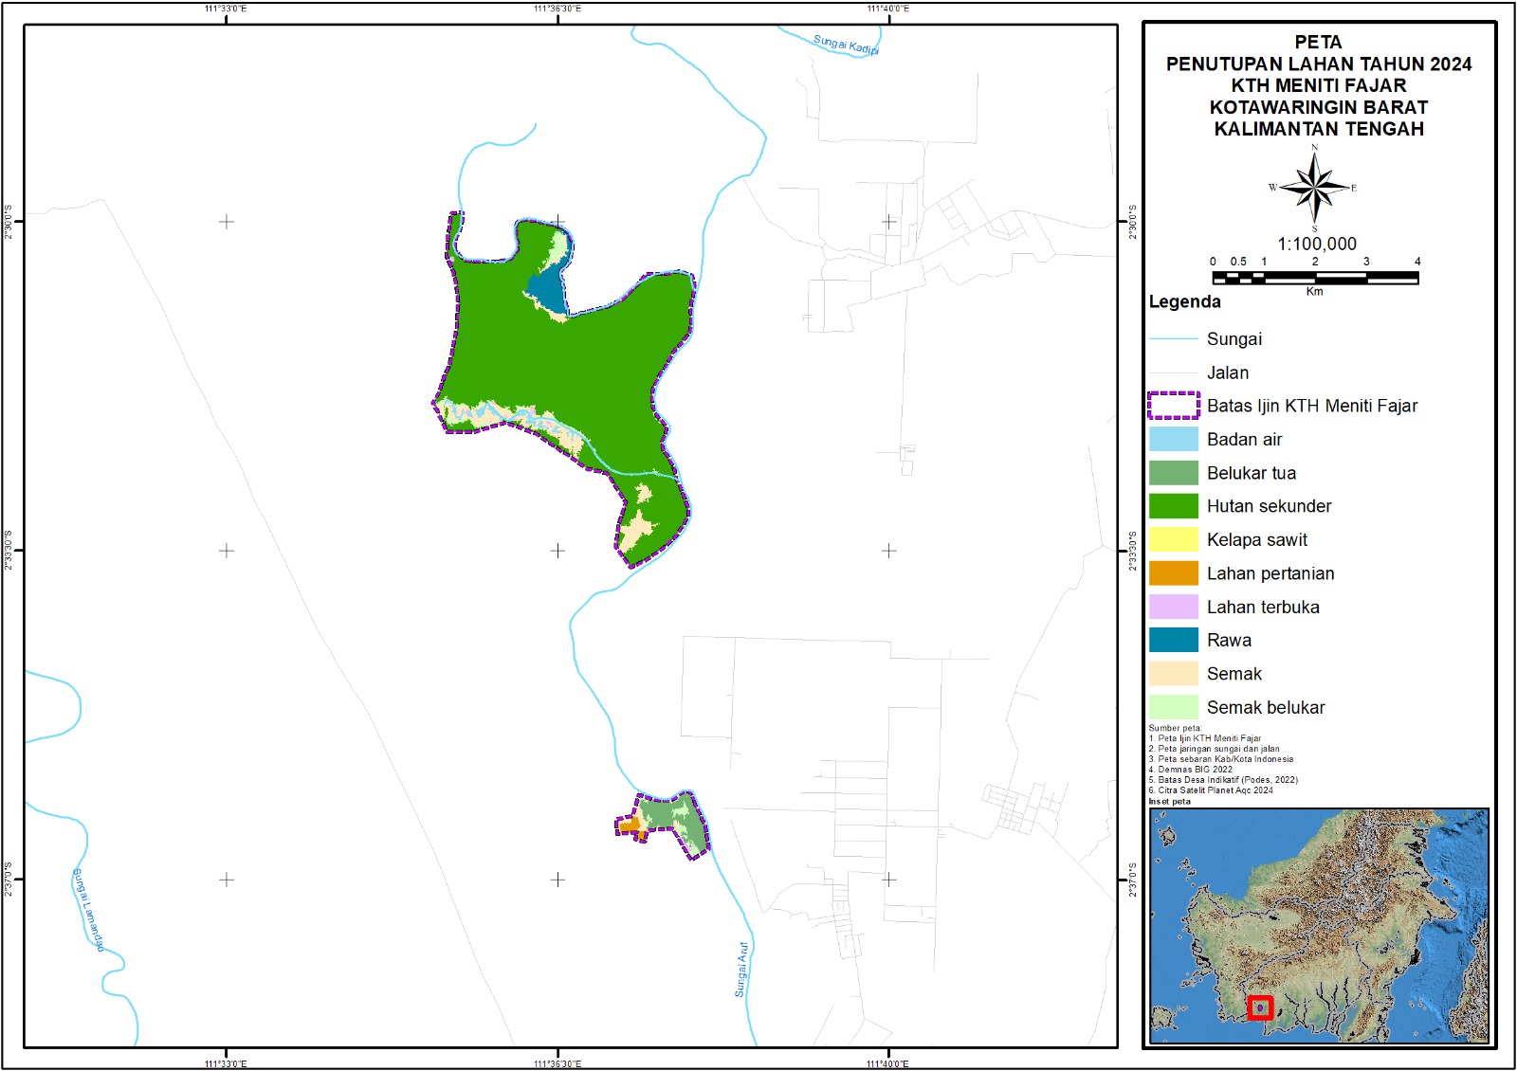Image resolution: width=1517 pixels, height=1071 pixels.
Task: Click the dark teal swamp area on map
Action: (x=548, y=289)
